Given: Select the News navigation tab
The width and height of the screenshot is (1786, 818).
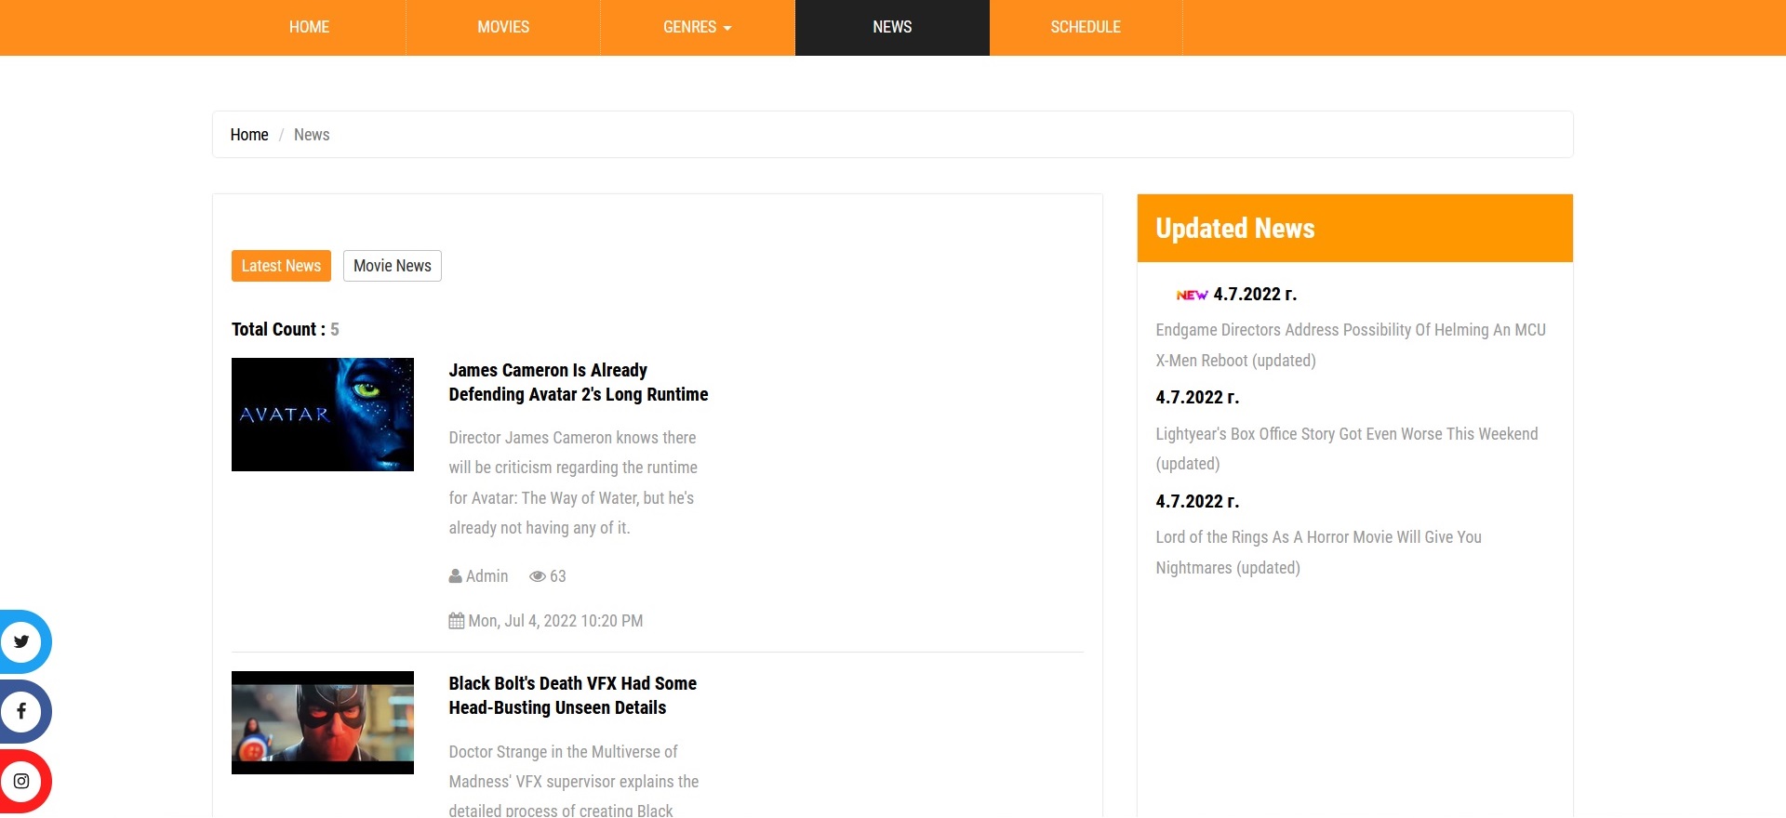Looking at the screenshot, I should point(892,27).
